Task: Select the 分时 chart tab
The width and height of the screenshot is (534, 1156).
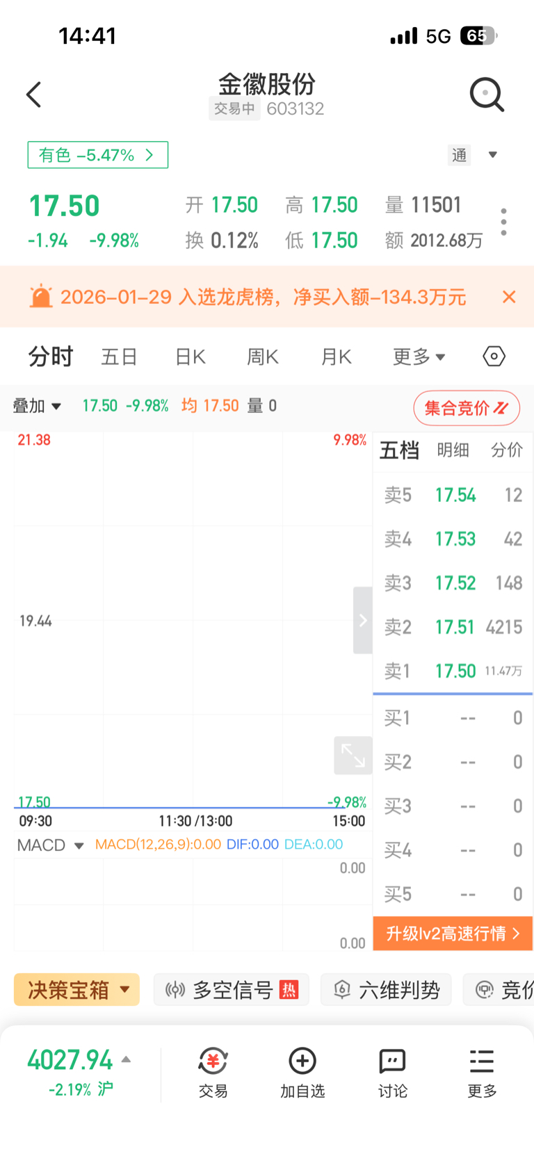Action: [x=51, y=357]
